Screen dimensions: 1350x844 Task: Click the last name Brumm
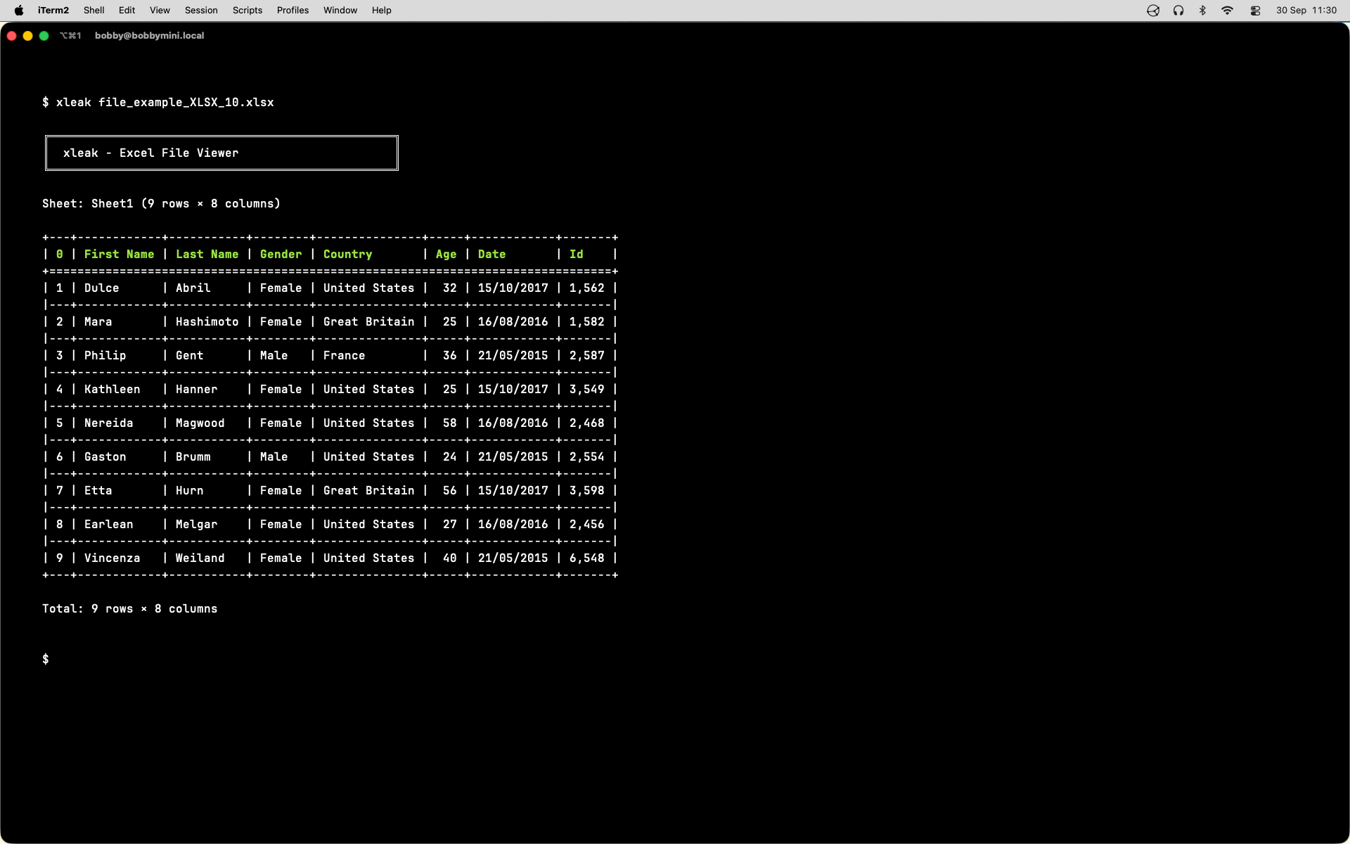[193, 457]
